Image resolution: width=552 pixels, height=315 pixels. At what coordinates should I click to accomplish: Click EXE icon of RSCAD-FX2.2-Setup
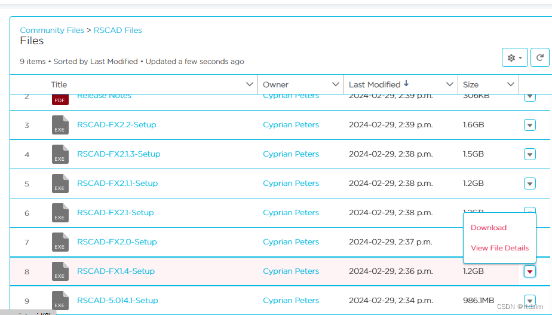[x=60, y=125]
